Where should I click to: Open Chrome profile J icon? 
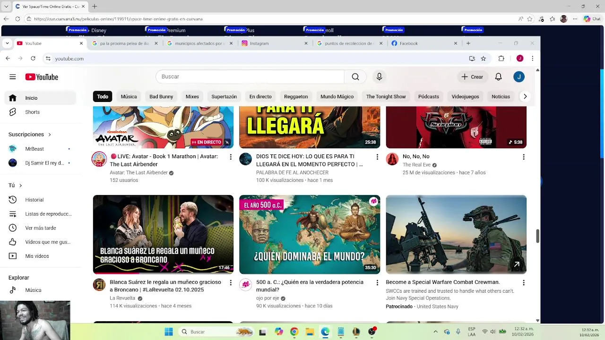pos(520,59)
